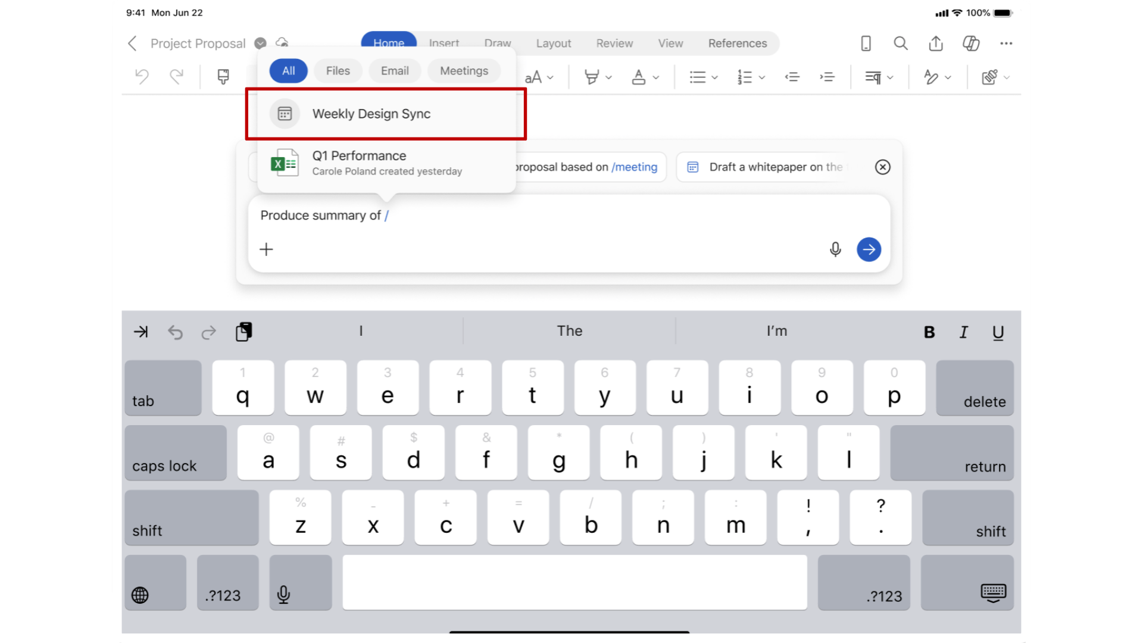Screen dimensions: 1143x643
Task: Open the text highlight dropdown arrow
Action: [x=608, y=77]
